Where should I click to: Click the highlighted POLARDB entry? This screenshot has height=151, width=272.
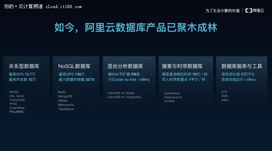point(16,112)
